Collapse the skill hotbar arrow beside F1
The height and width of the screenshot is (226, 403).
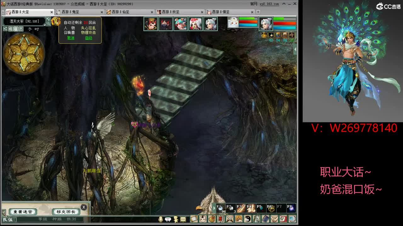(214, 208)
